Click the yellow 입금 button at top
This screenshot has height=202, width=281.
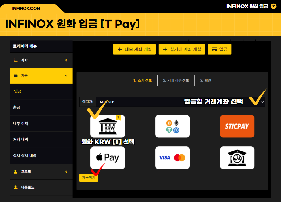tap(219, 49)
